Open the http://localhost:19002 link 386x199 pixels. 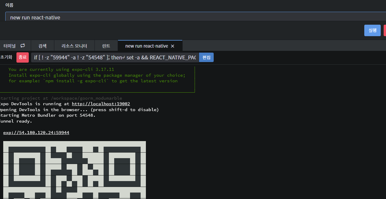click(101, 104)
